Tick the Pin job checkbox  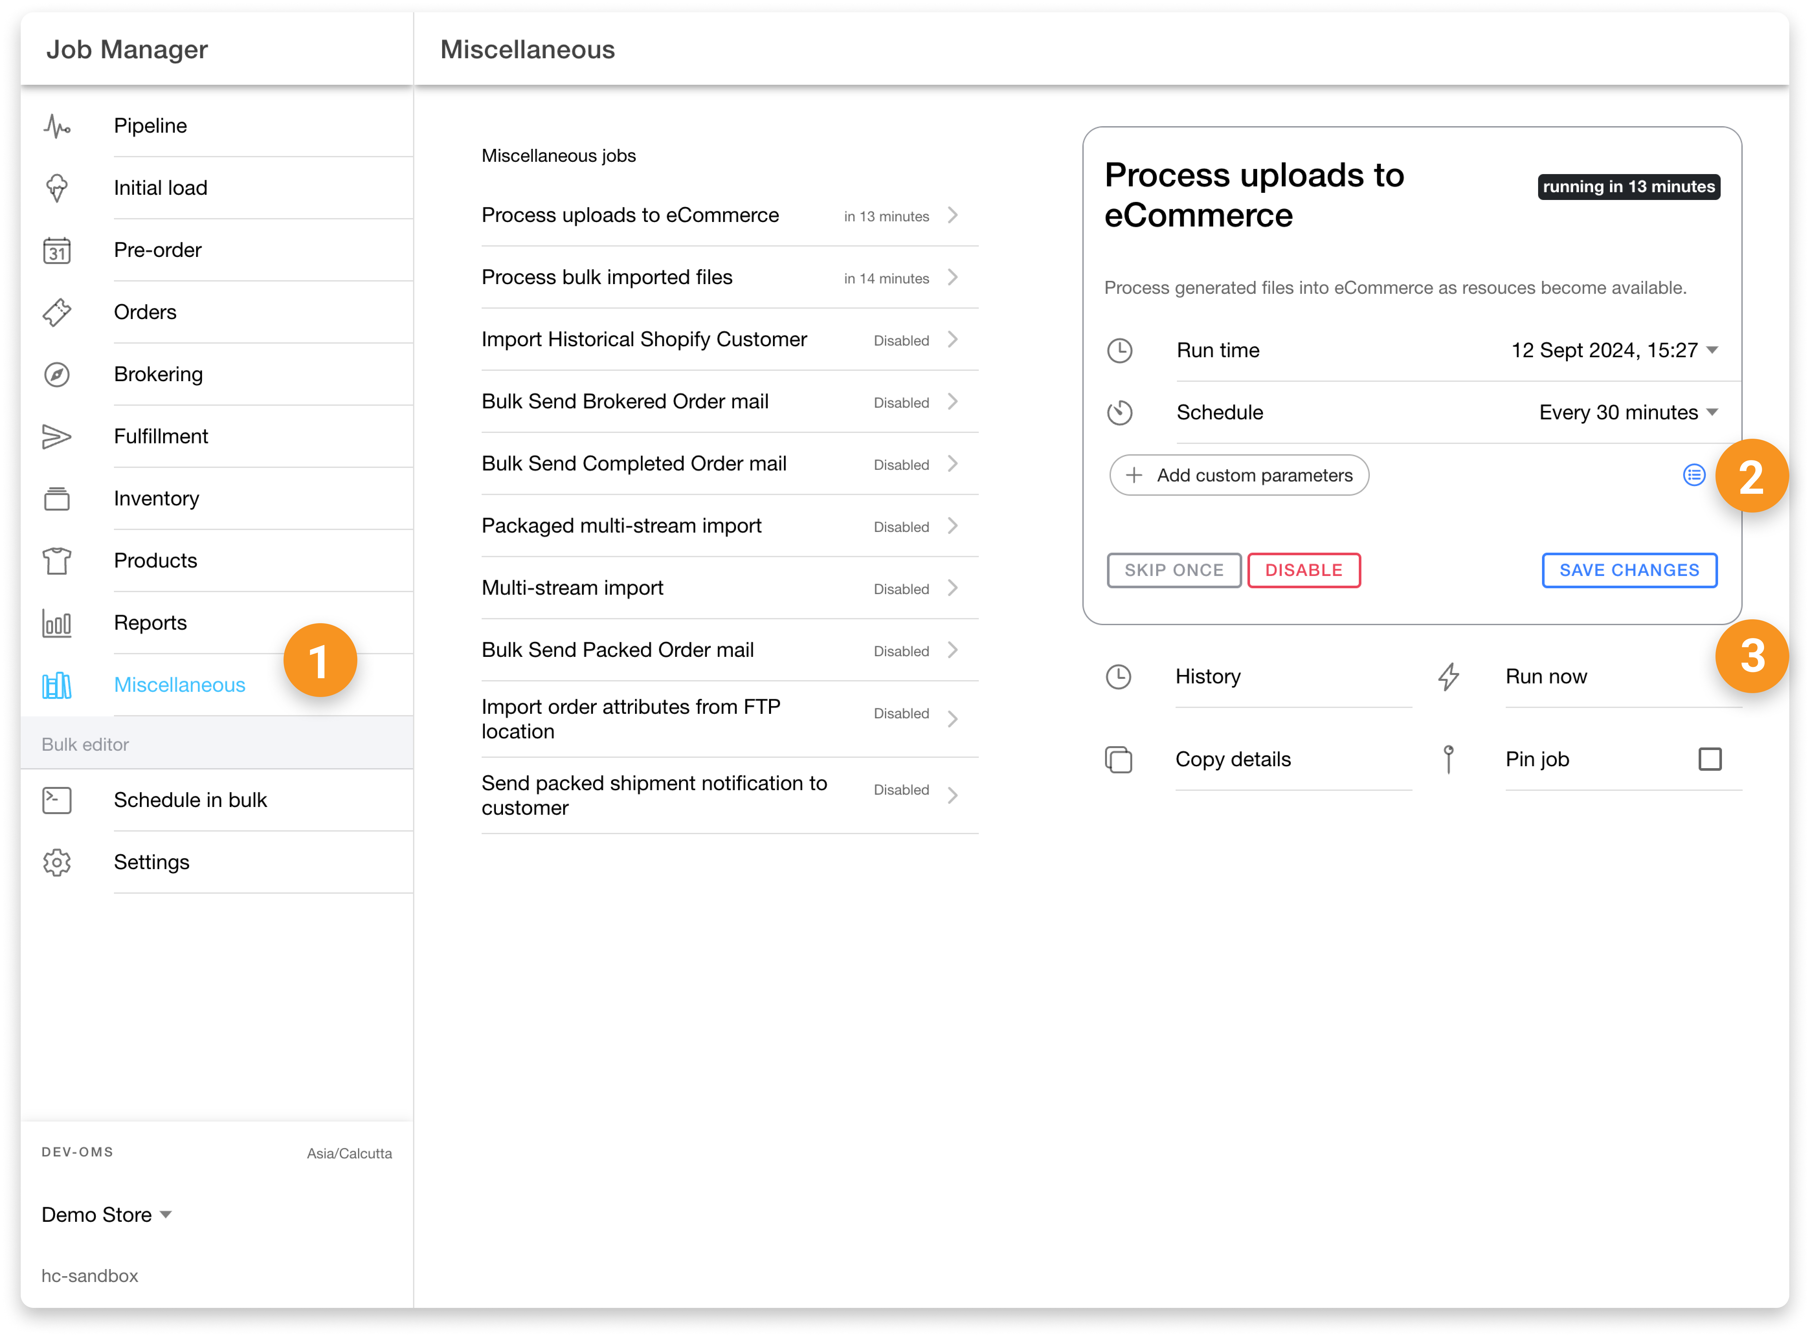[1710, 759]
